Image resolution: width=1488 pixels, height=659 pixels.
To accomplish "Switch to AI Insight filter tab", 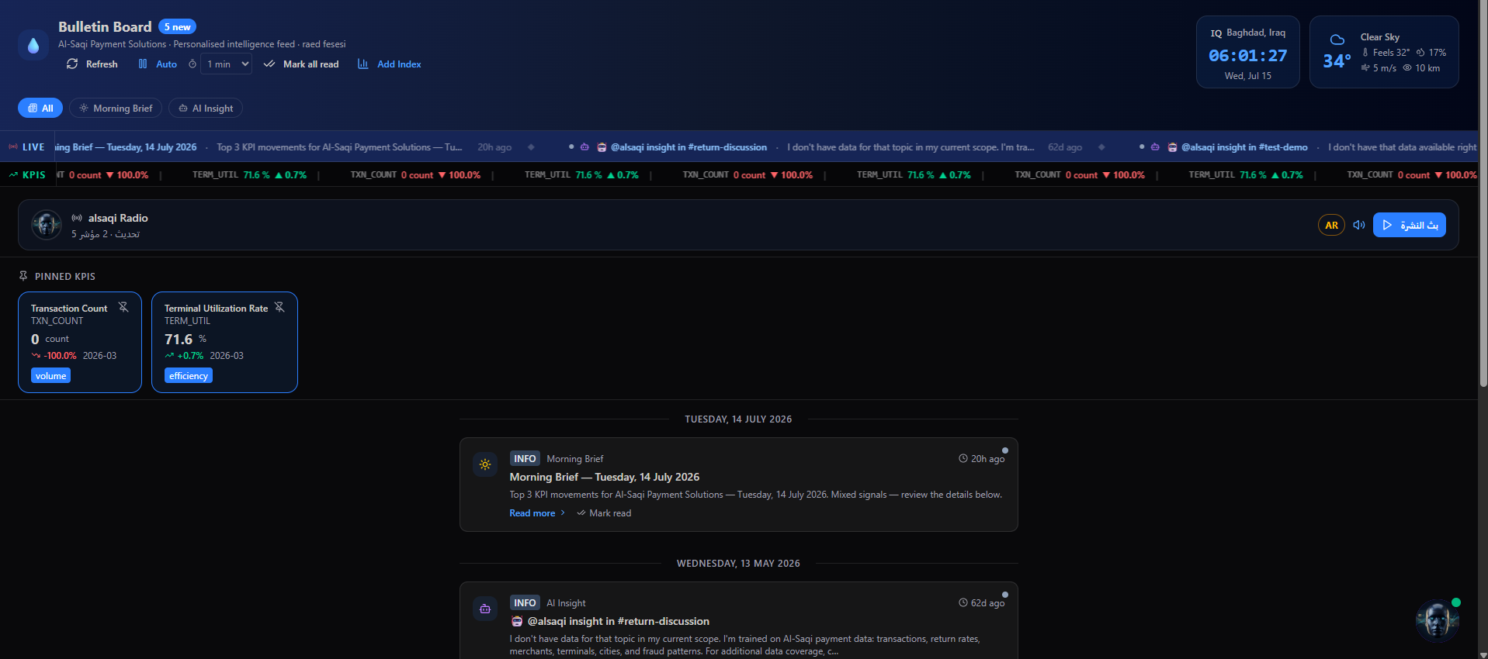I will pyautogui.click(x=206, y=109).
